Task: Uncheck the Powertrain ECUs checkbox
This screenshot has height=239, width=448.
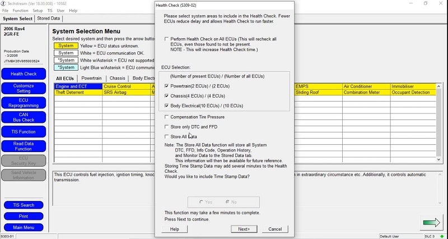Action: [x=166, y=86]
